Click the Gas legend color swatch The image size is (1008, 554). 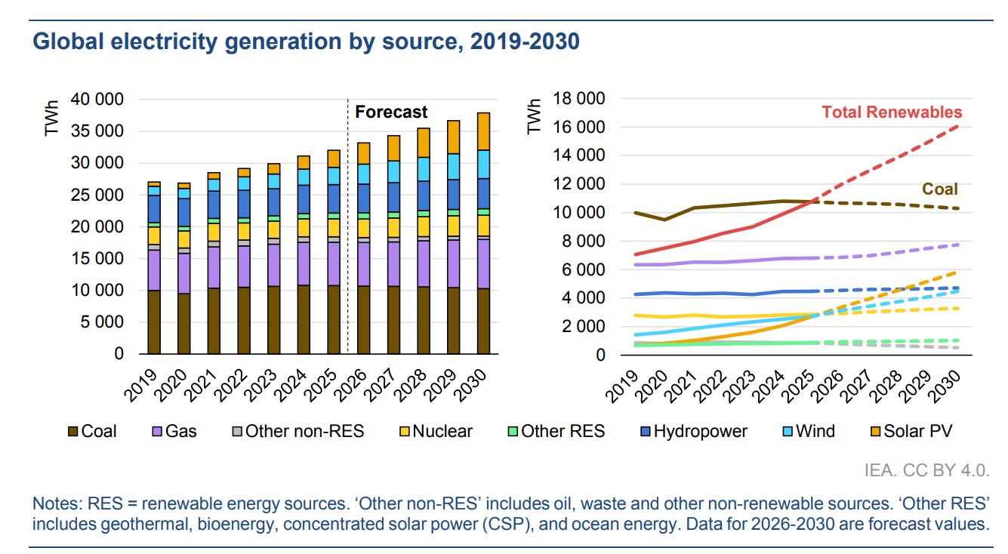[158, 432]
